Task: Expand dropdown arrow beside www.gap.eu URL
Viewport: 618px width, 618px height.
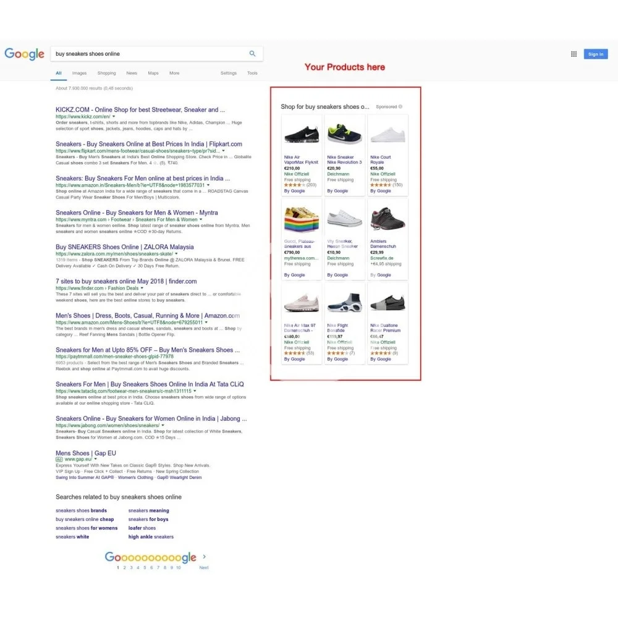Action: (x=95, y=460)
